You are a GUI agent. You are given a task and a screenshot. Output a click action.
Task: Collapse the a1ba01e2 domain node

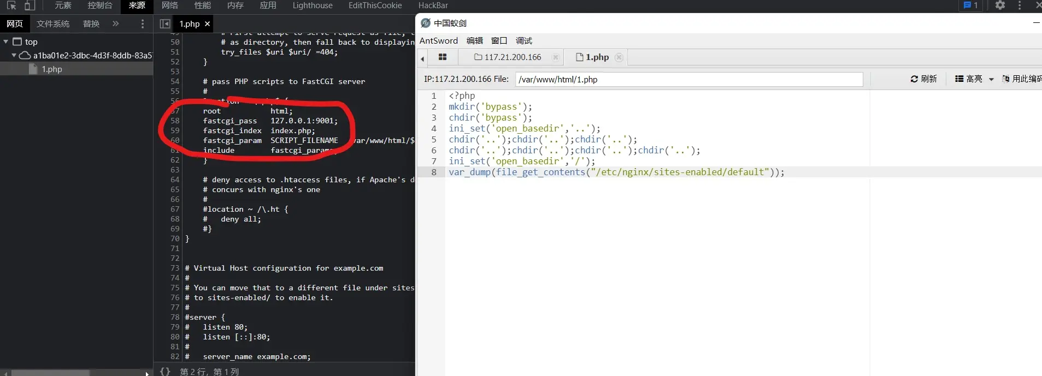14,56
